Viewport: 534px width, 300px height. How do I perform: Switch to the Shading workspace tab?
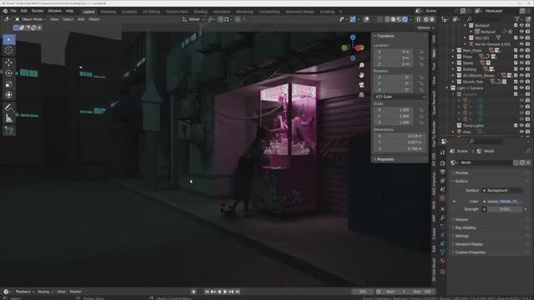point(200,12)
